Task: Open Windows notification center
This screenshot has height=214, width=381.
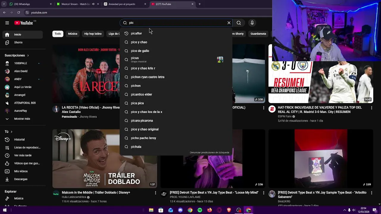Action: [x=375, y=210]
